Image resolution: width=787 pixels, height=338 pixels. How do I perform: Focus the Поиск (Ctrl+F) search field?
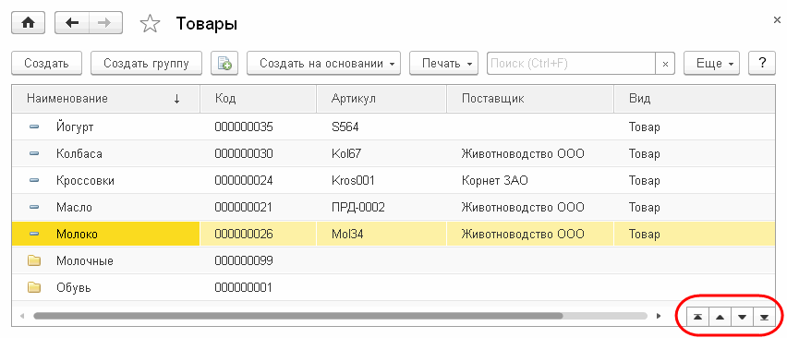coord(571,64)
